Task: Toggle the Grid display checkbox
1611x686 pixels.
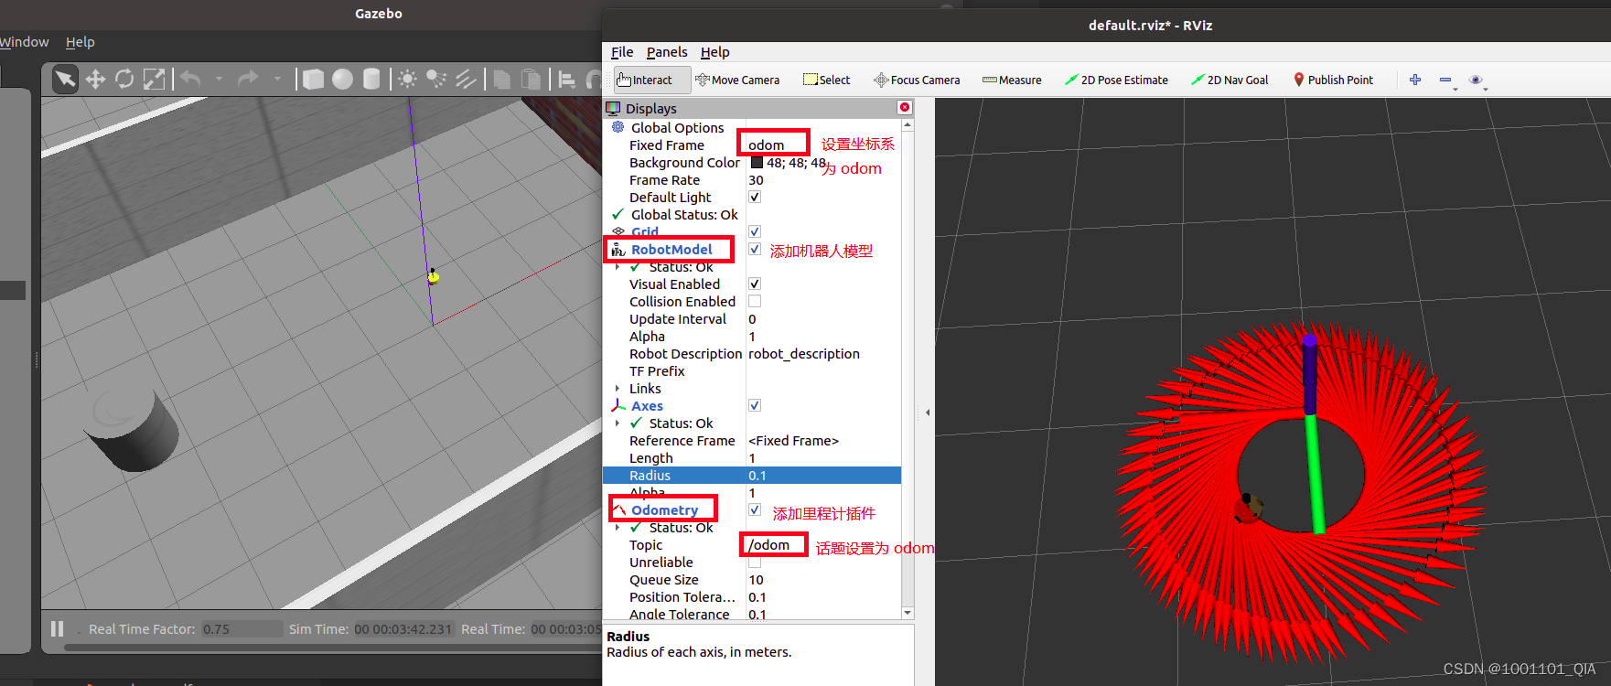Action: click(755, 231)
